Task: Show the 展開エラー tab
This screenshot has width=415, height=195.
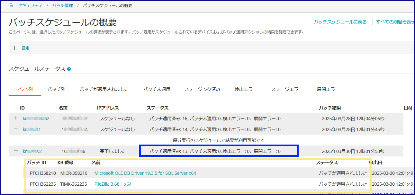Action: pos(328,89)
